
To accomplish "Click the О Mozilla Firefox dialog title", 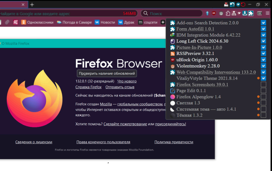I will coord(16,44).
